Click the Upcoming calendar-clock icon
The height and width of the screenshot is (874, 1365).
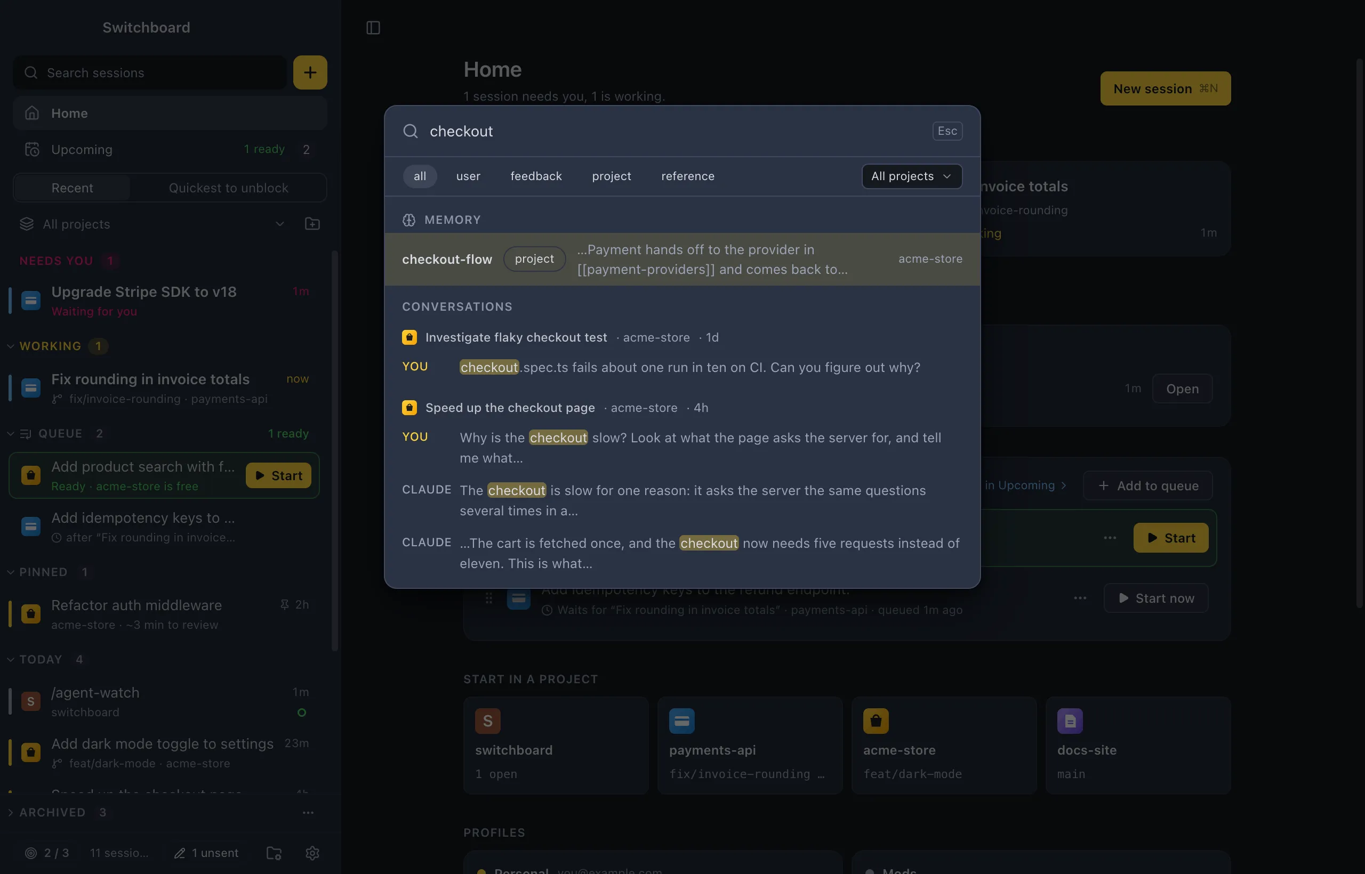pos(32,149)
